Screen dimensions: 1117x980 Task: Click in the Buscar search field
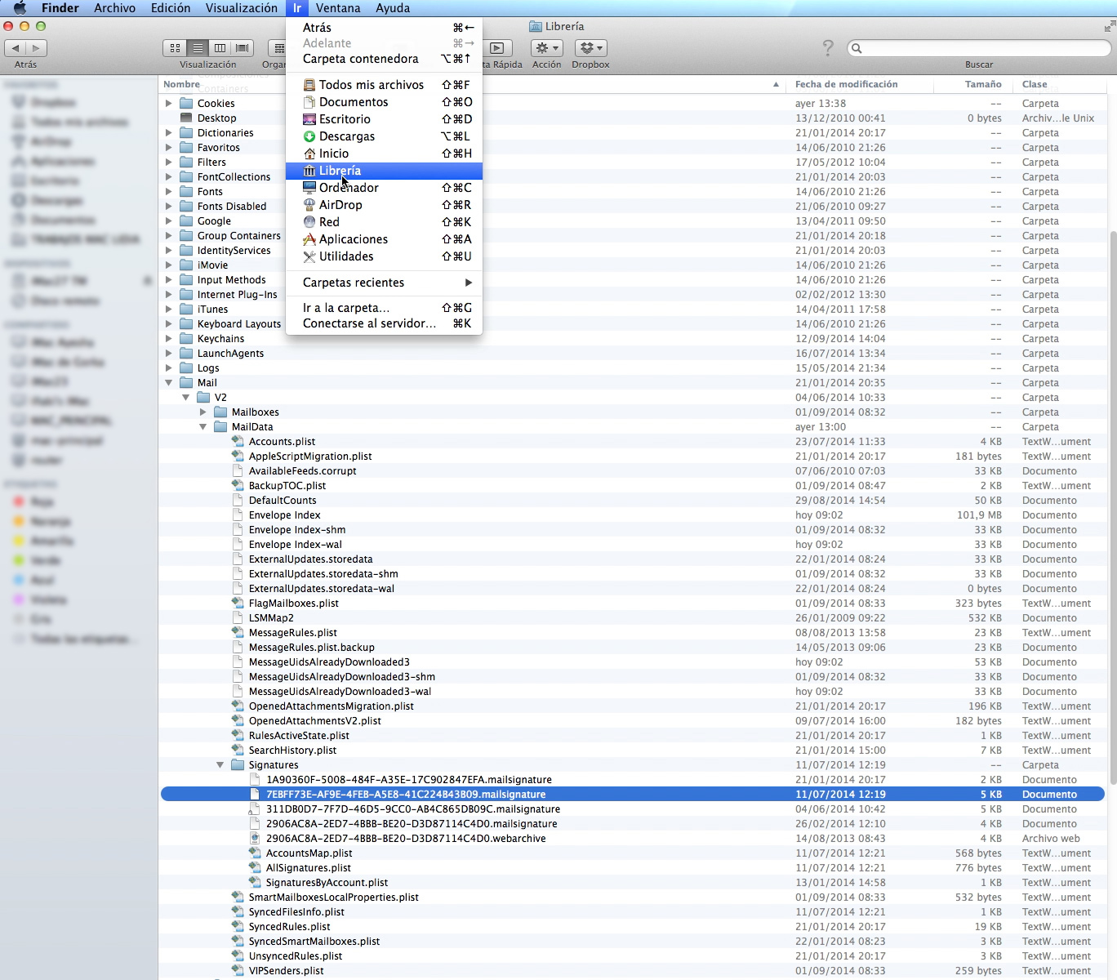[x=979, y=48]
